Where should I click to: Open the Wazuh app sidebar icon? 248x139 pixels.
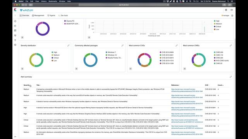(x=15, y=35)
